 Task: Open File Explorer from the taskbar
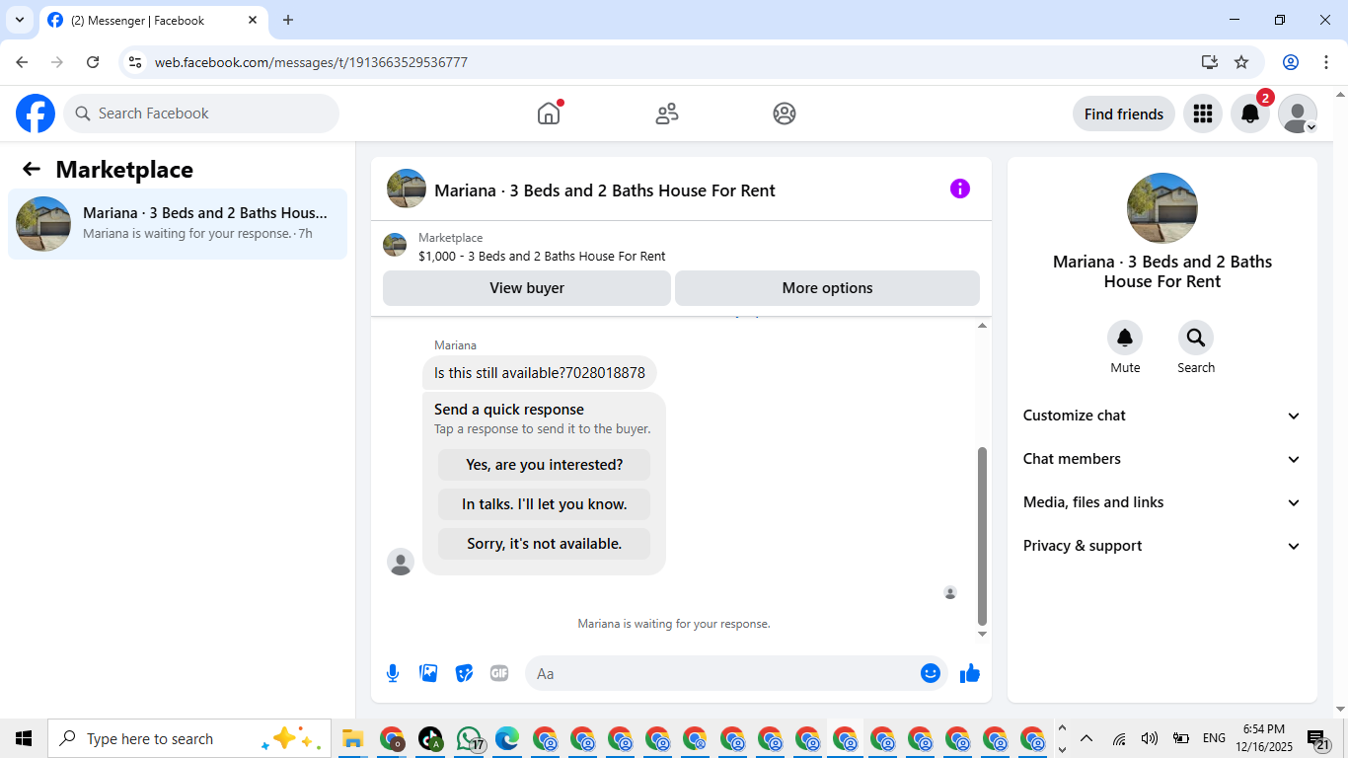[353, 738]
